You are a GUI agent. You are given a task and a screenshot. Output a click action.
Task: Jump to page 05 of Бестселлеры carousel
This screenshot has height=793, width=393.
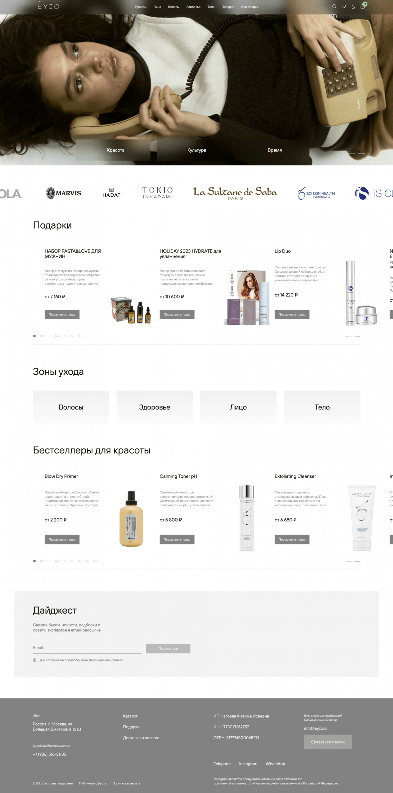65,561
